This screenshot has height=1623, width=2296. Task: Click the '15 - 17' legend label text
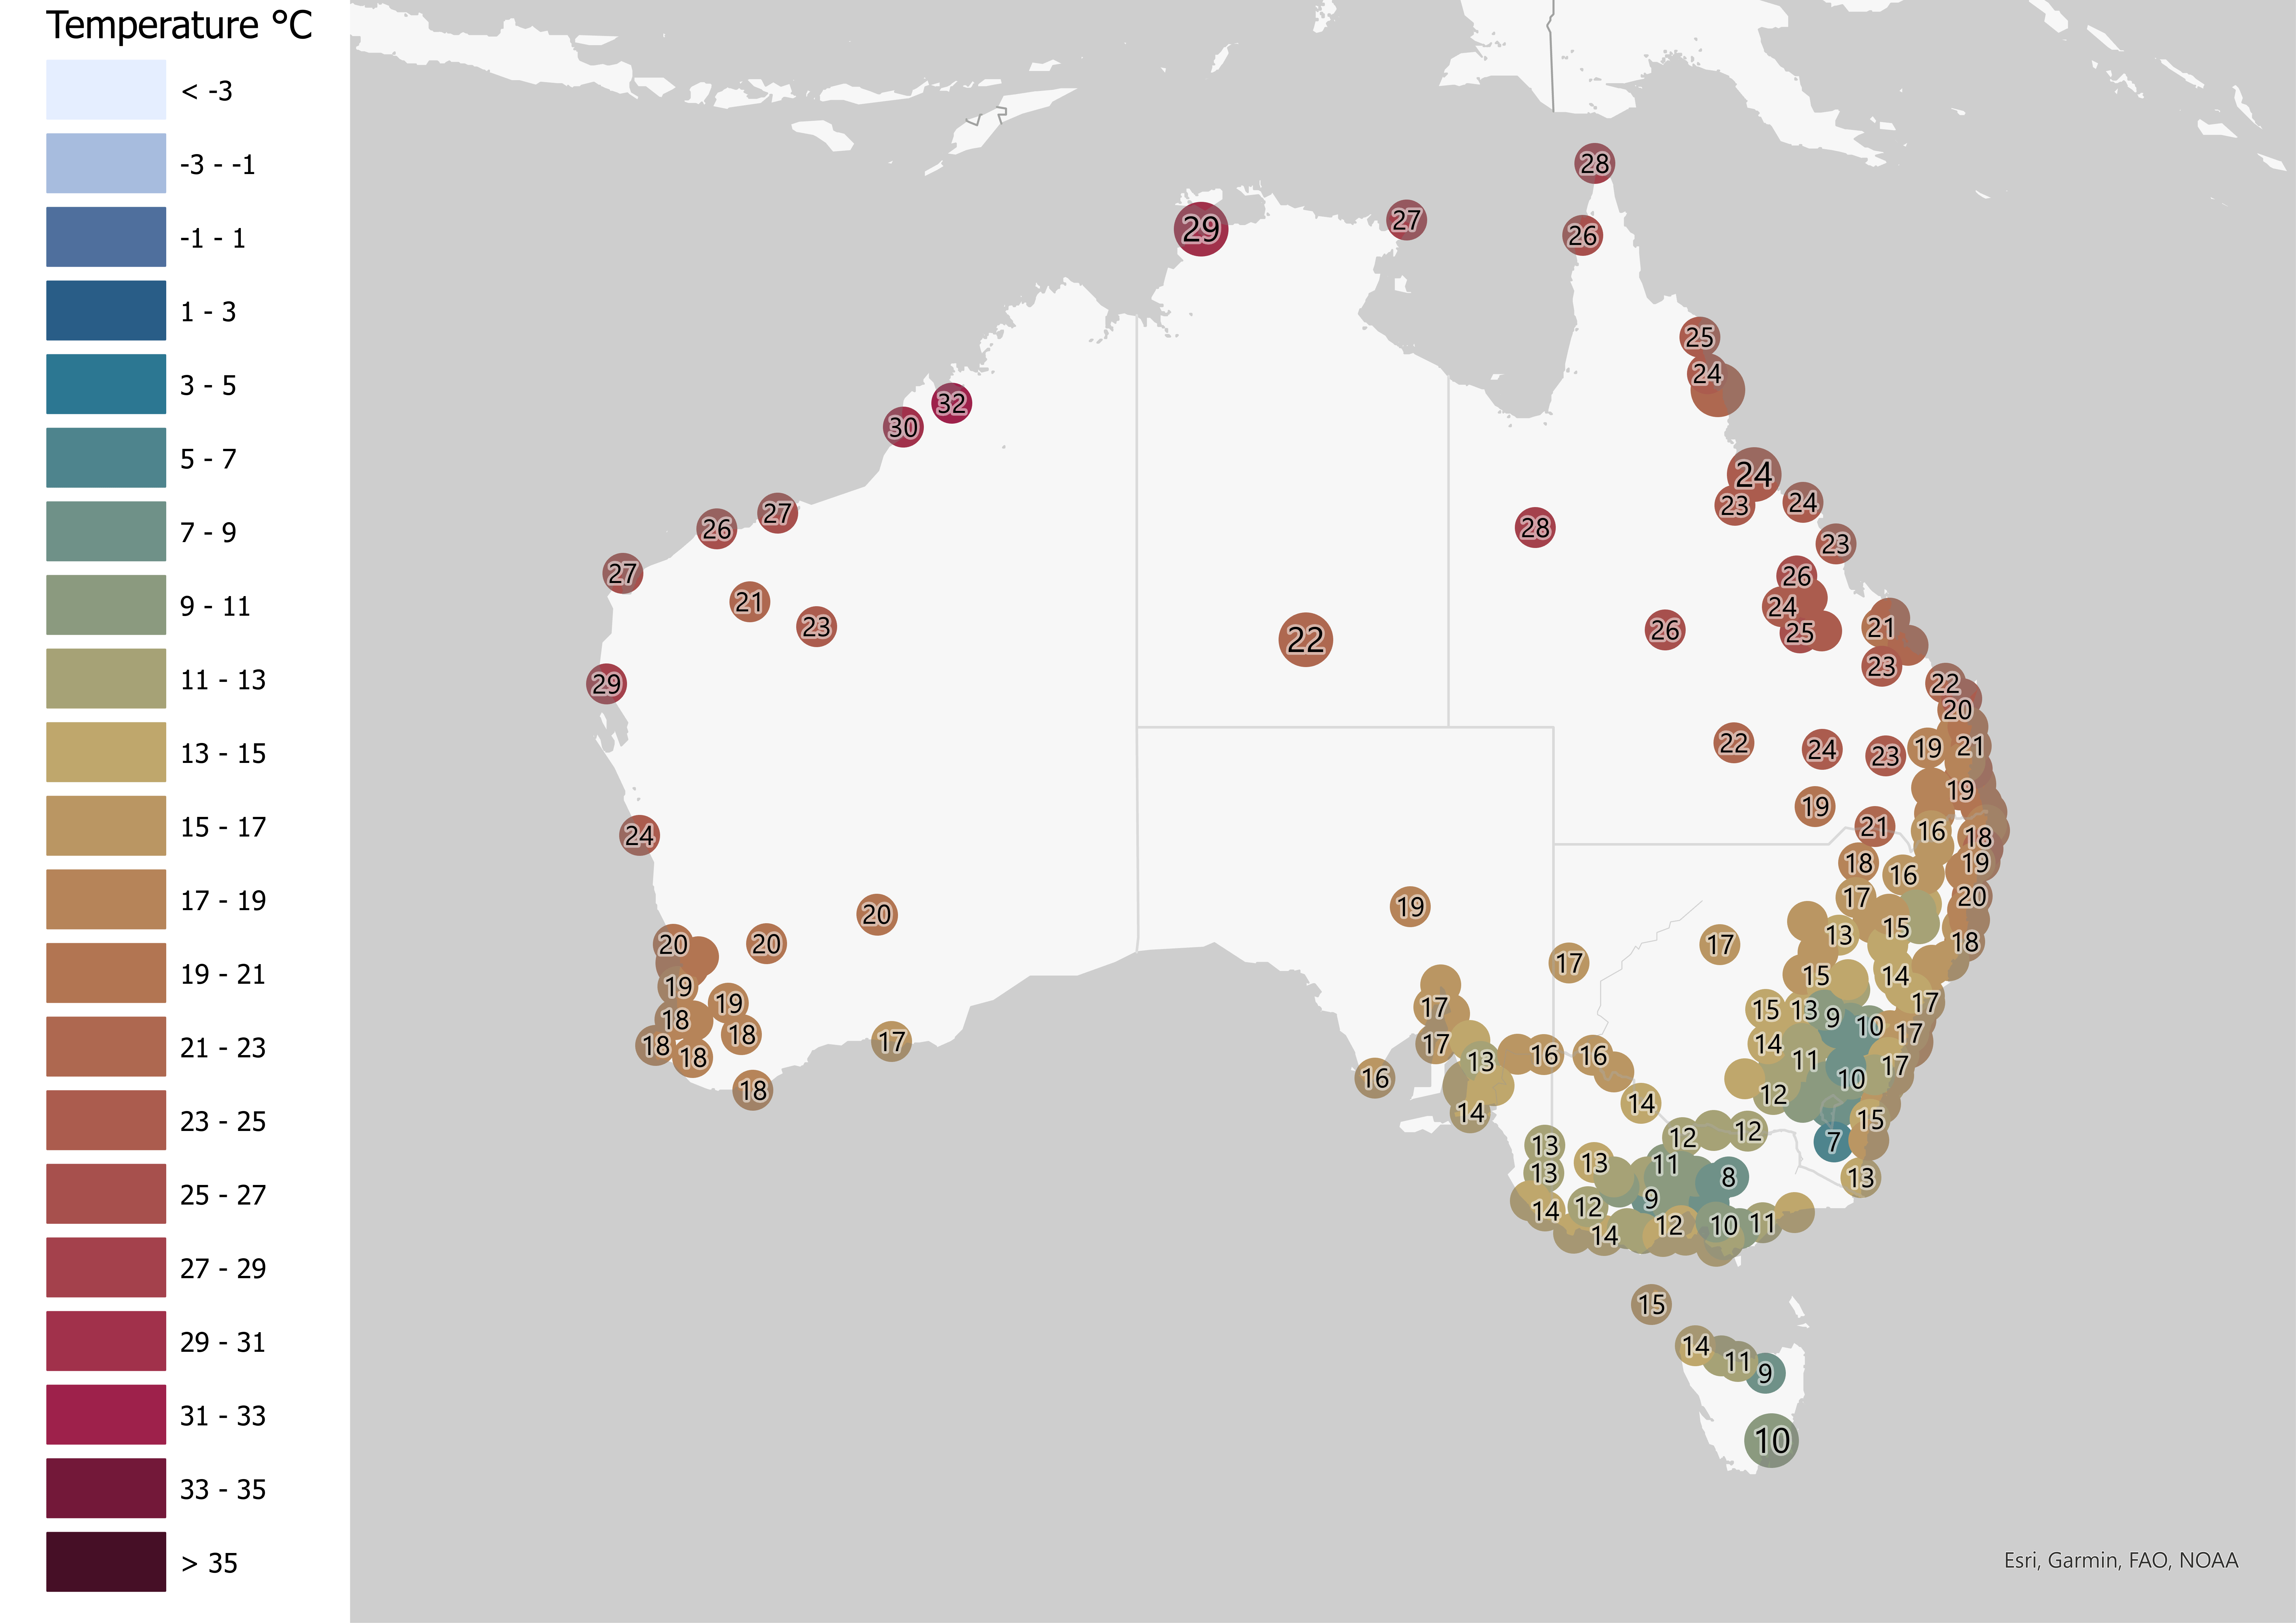[x=223, y=827]
